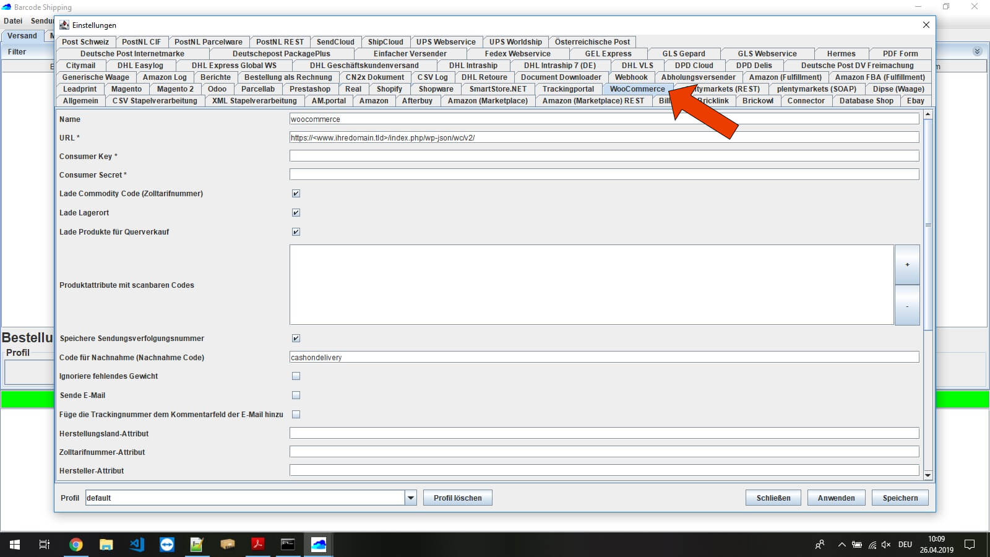Screen dimensions: 990x557
Task: Open the package box app in the taskbar
Action: 227,545
